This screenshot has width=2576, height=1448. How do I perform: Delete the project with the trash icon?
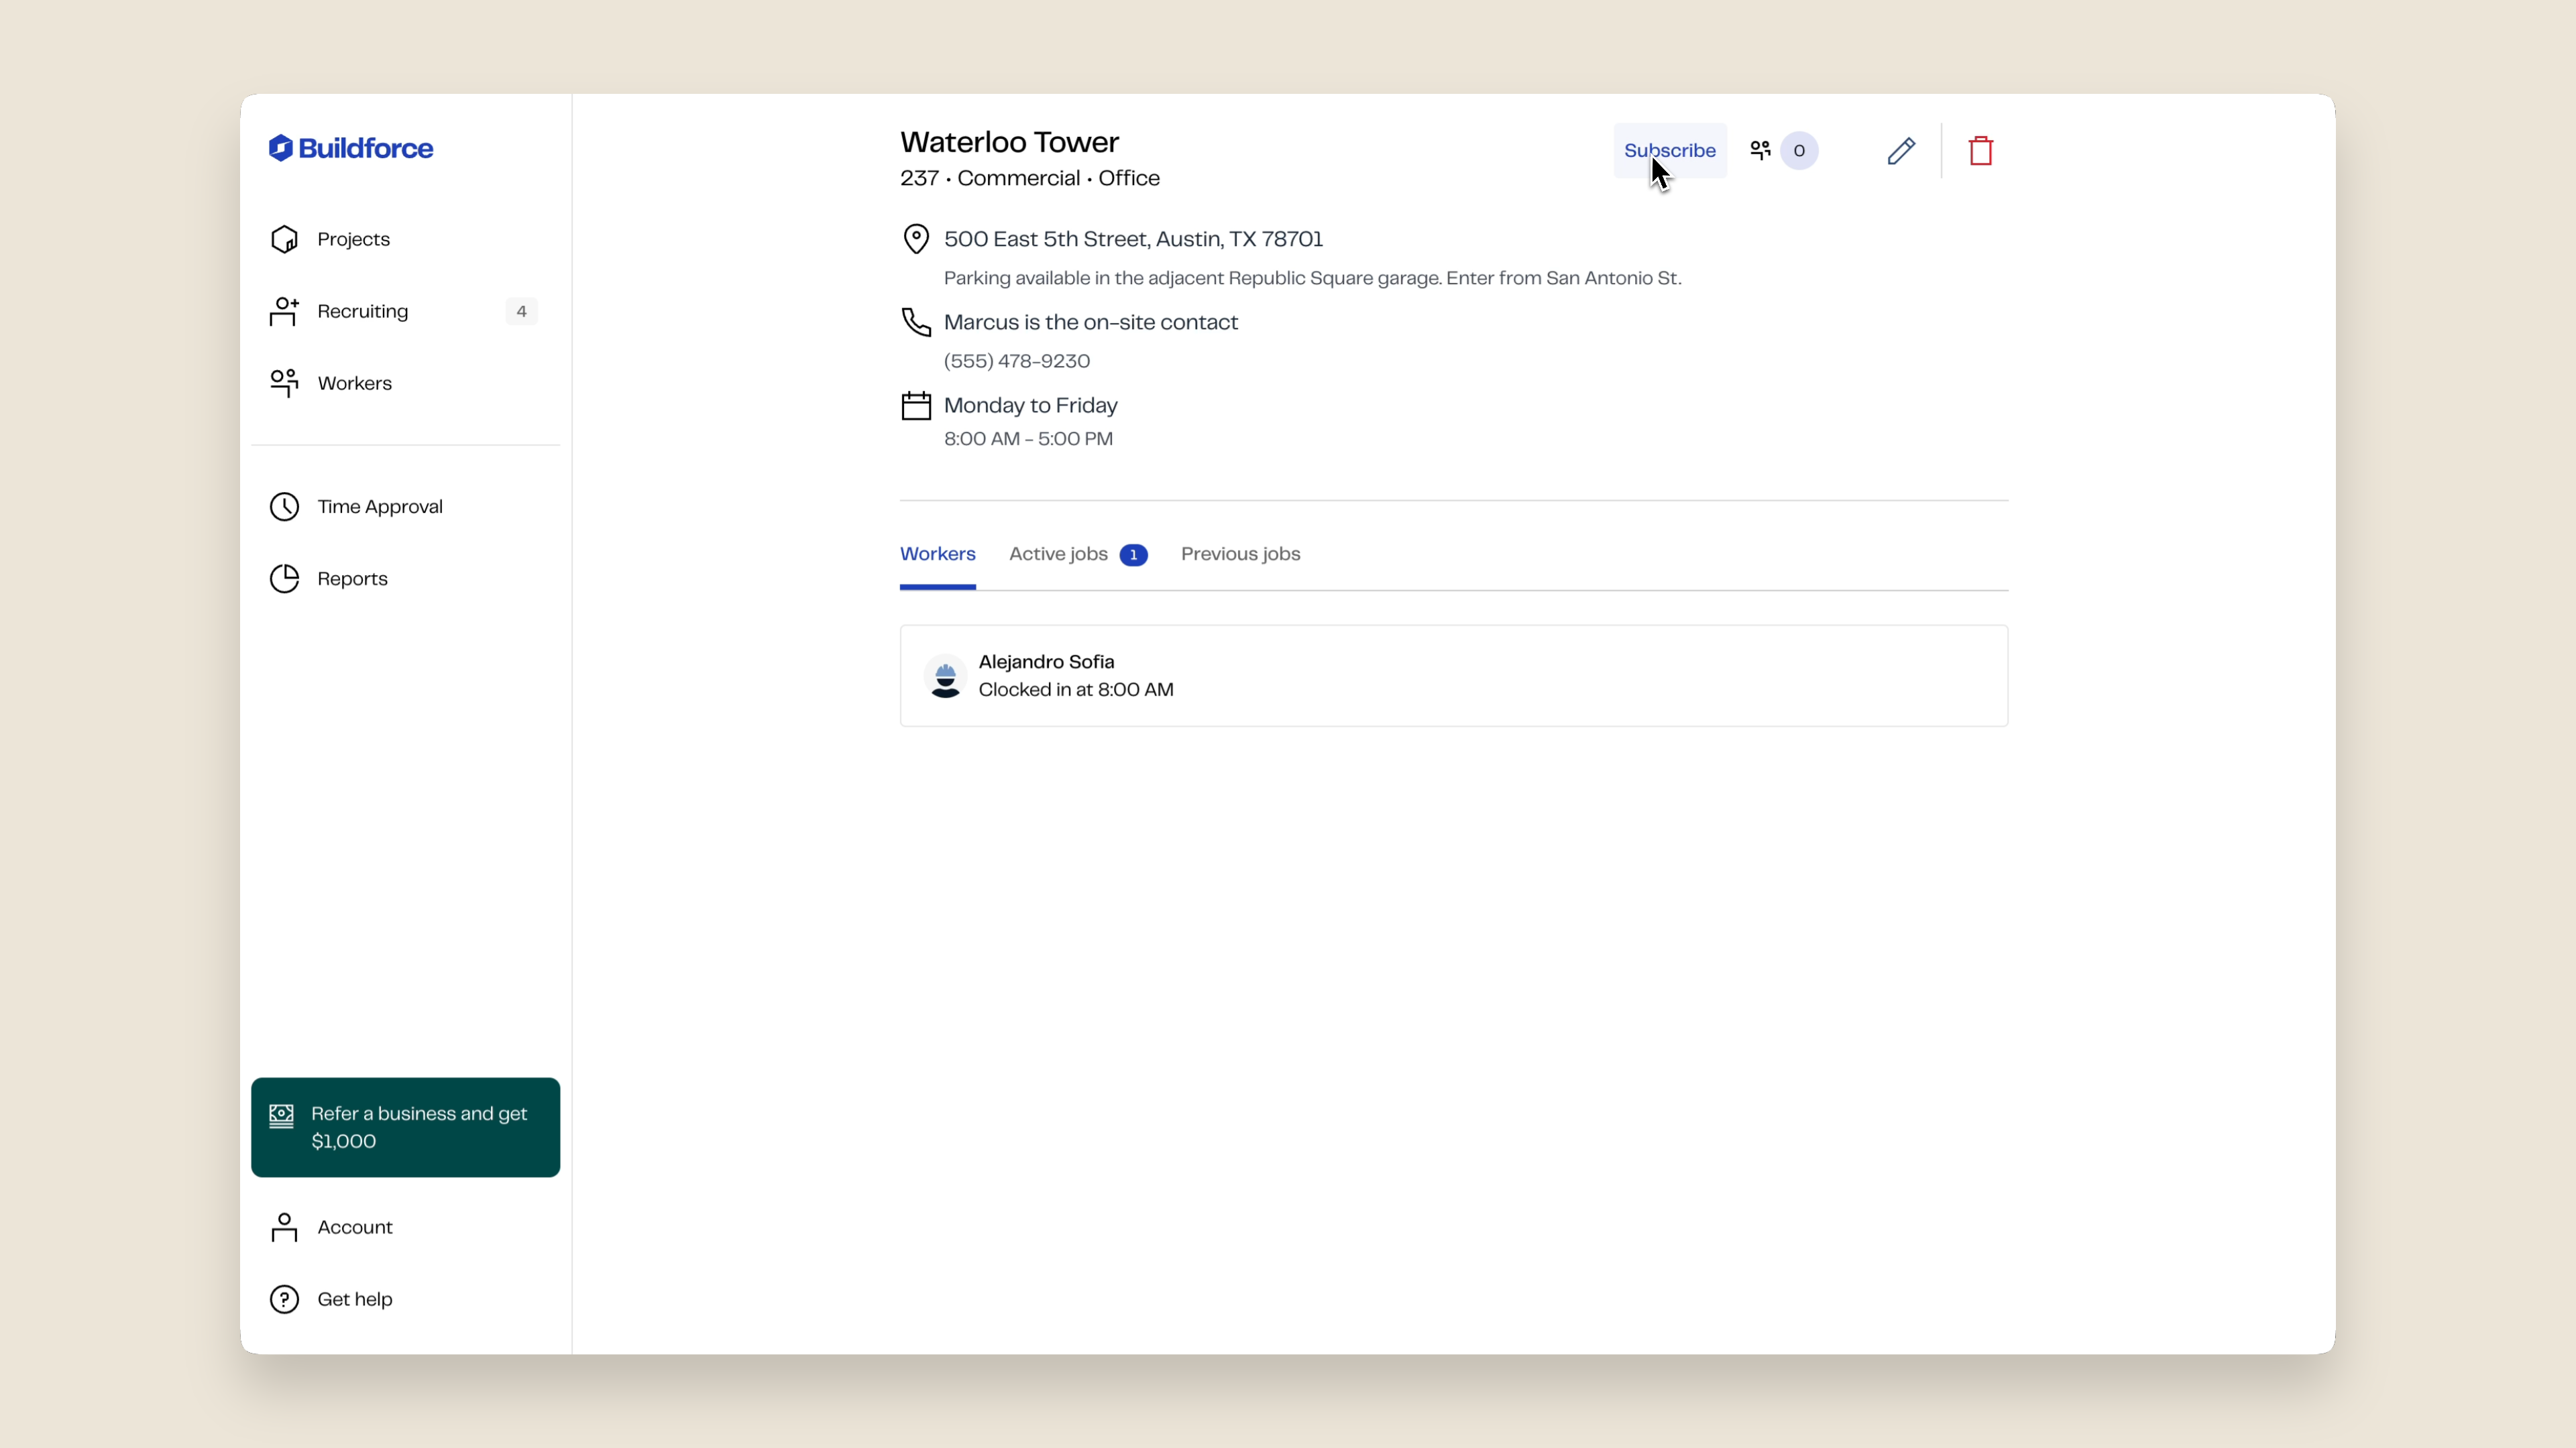1981,151
